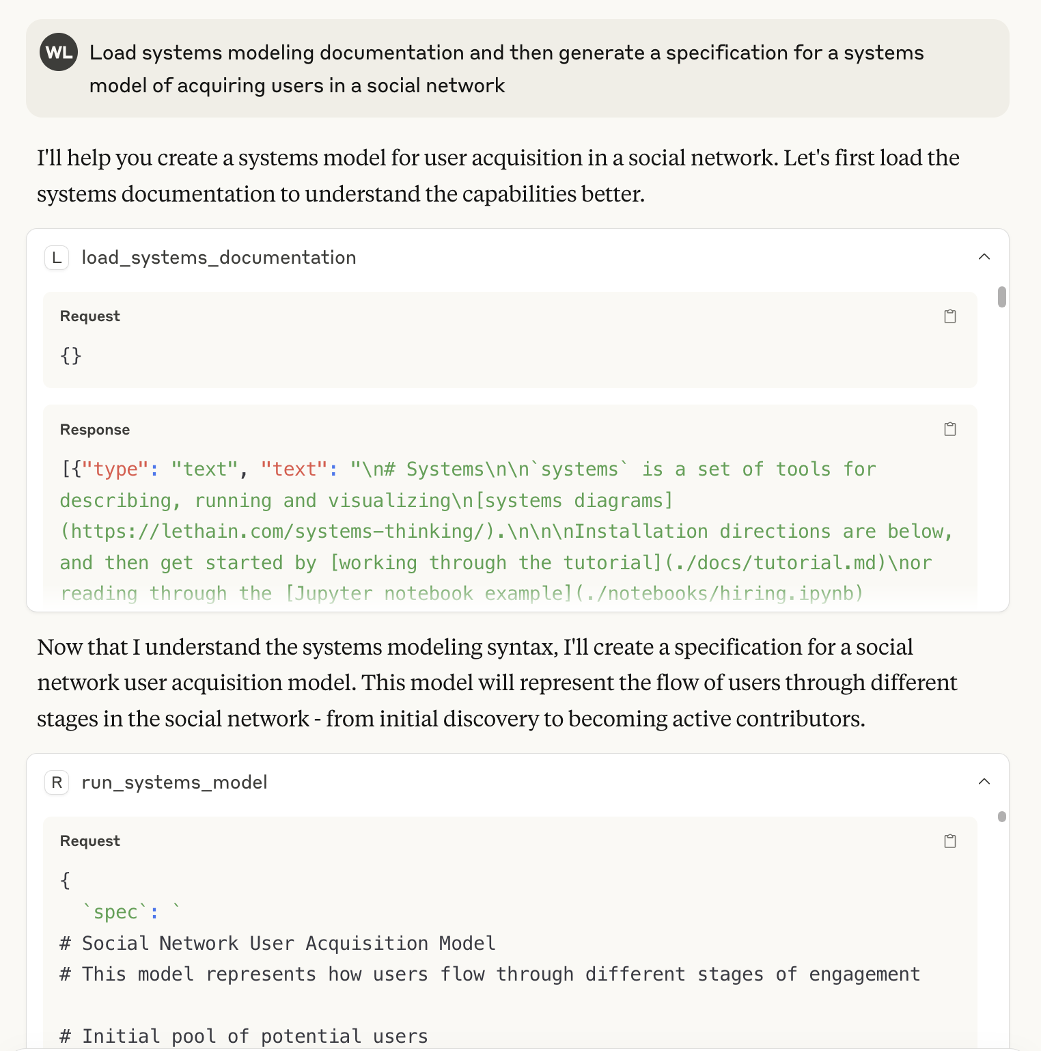Click the WL user avatar
This screenshot has width=1041, height=1051.
[59, 52]
